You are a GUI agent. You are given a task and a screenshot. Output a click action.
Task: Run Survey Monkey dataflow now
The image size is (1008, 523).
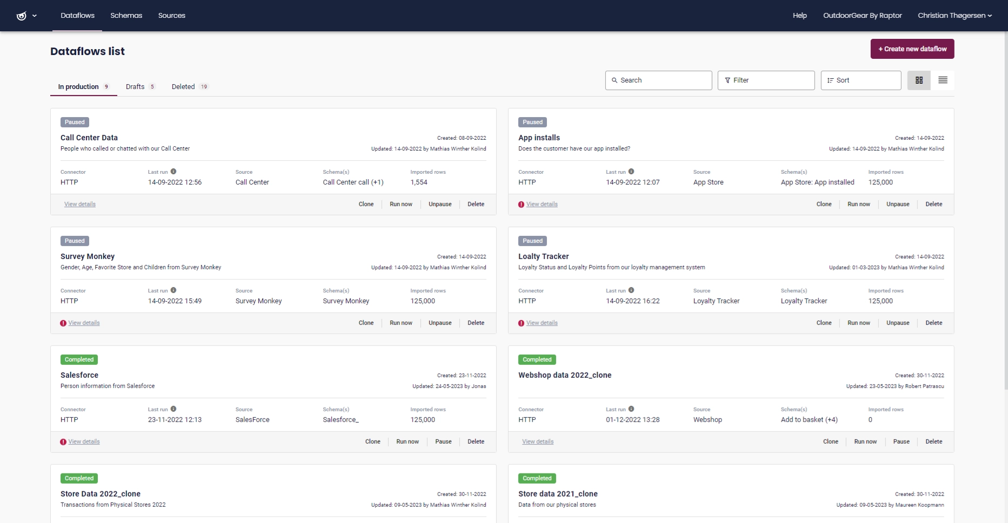coord(401,323)
